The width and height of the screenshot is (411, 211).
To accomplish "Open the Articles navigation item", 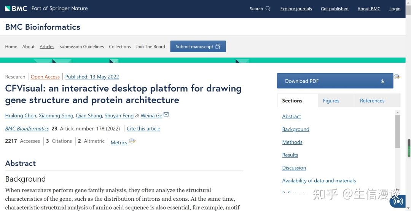I will tap(47, 47).
